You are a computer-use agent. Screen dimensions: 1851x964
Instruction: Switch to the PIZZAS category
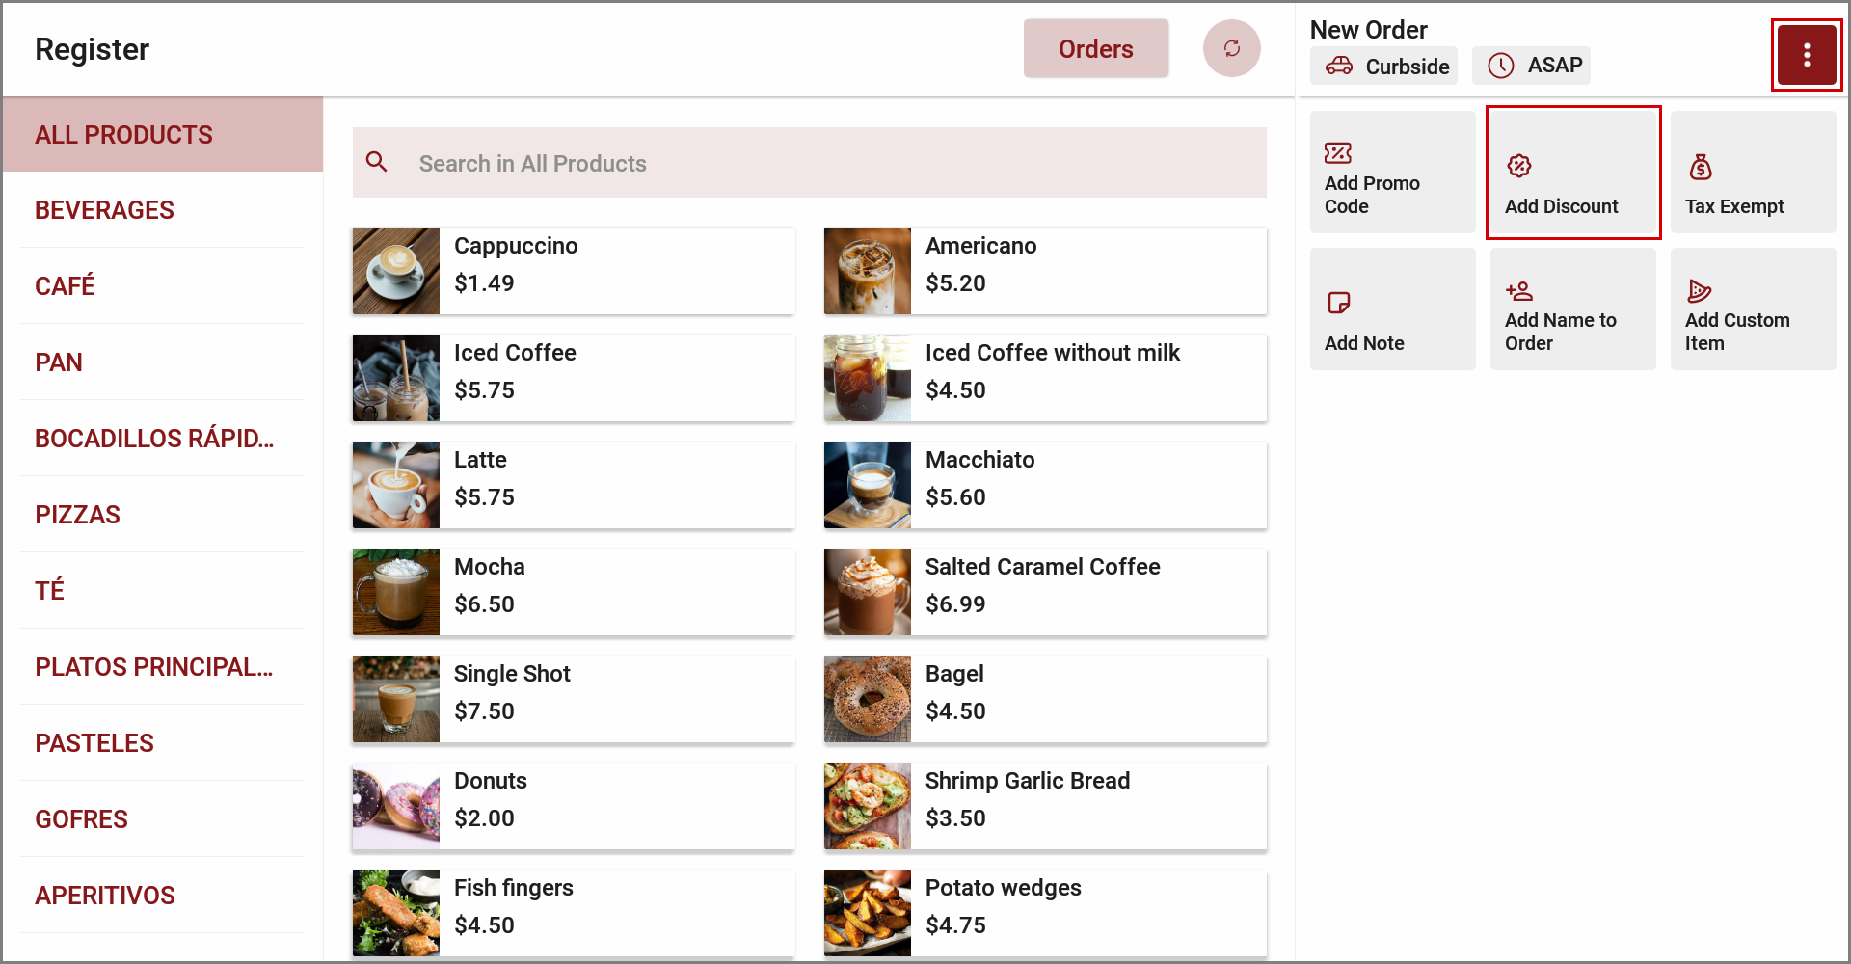(x=77, y=515)
